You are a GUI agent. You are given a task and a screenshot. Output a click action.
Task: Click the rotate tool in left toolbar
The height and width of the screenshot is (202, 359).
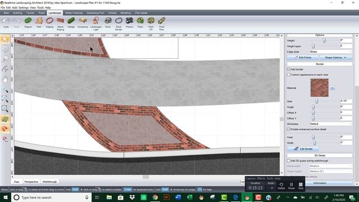[x=5, y=49]
